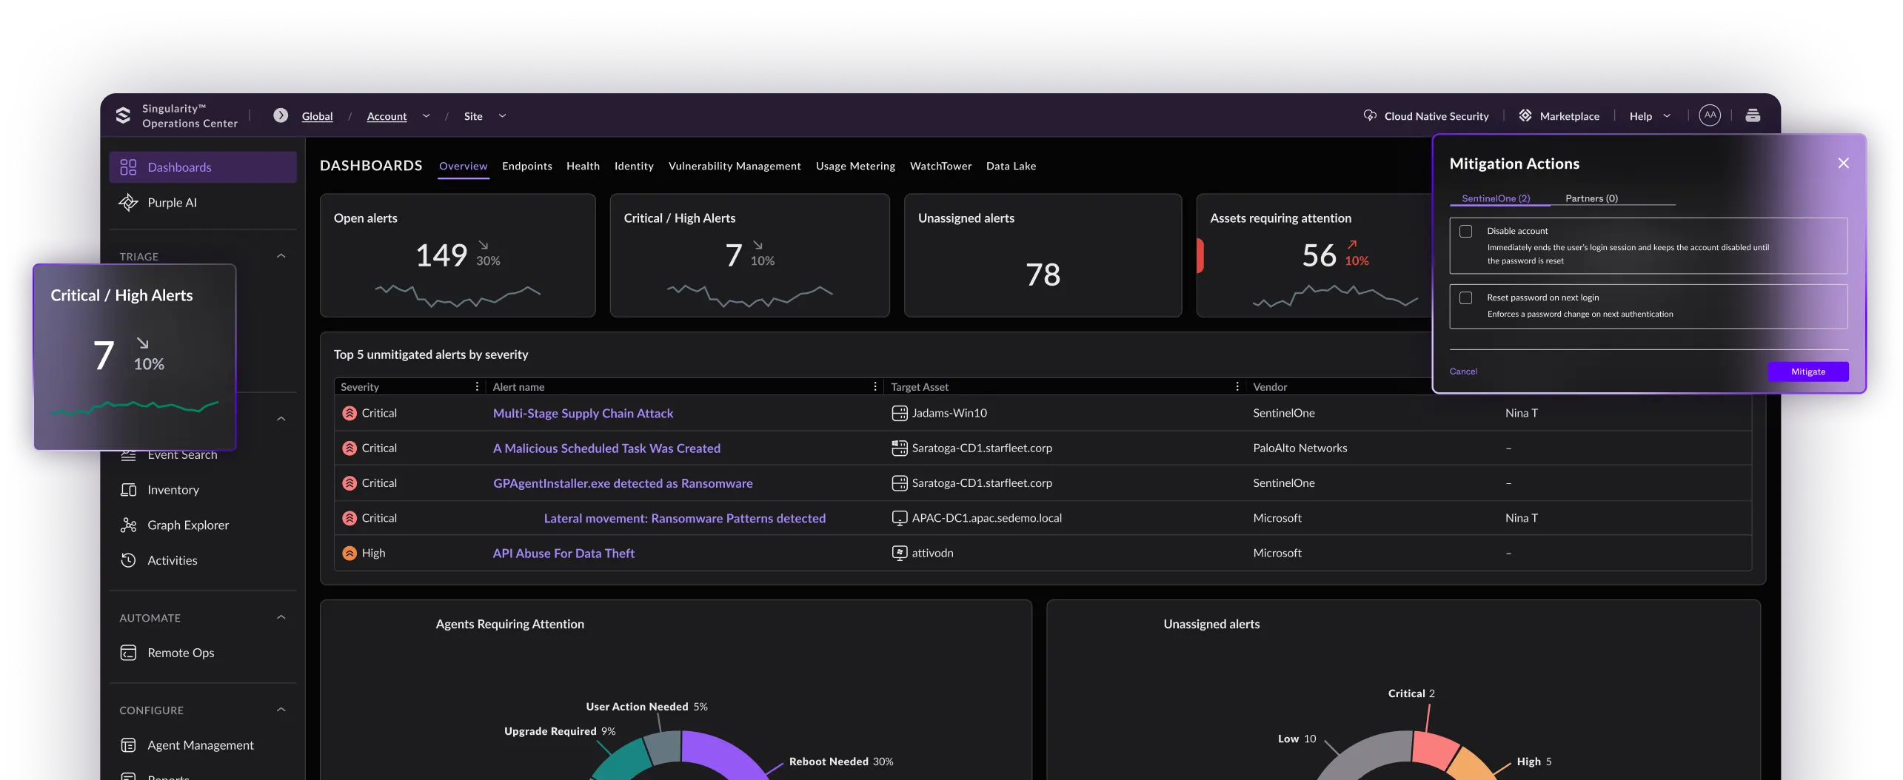
Task: Collapse the section above Event Search
Action: (281, 420)
